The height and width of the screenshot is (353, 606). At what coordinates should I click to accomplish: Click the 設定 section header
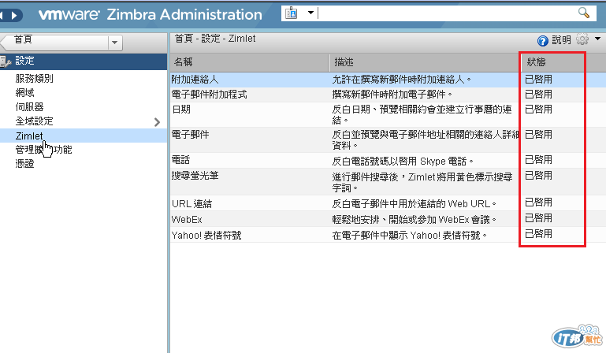(84, 61)
